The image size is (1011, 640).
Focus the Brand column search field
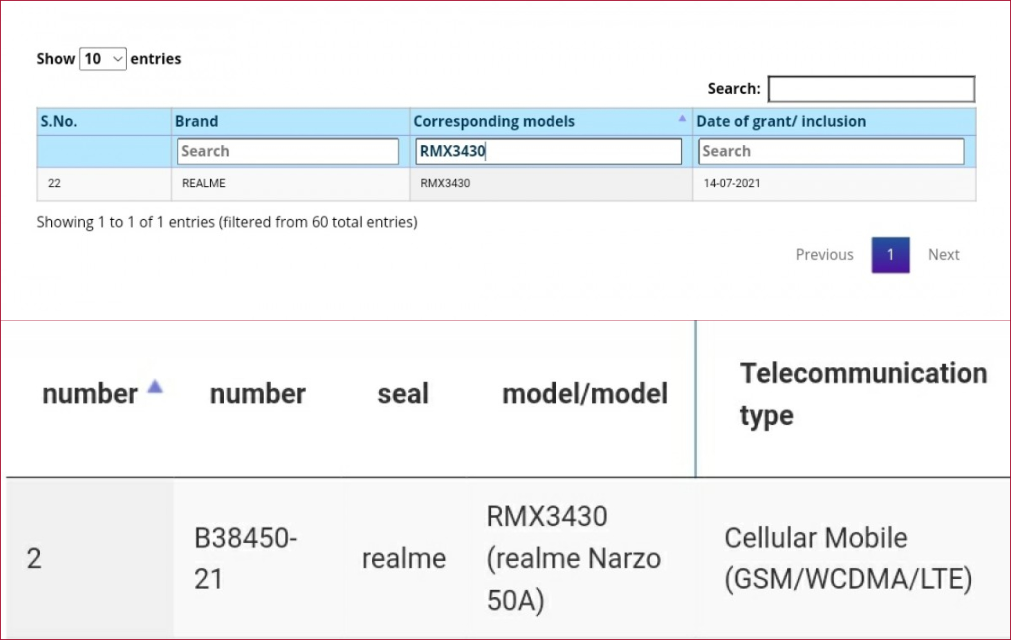(288, 151)
